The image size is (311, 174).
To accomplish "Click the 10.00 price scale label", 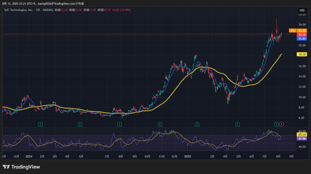I will [x=302, y=97].
